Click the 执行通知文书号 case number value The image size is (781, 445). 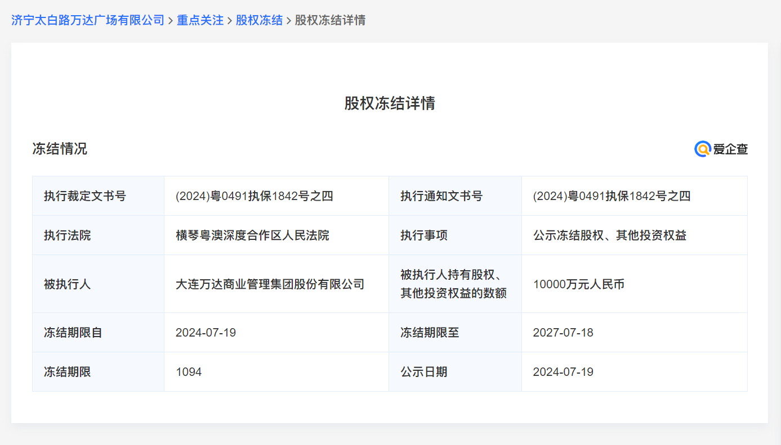612,196
